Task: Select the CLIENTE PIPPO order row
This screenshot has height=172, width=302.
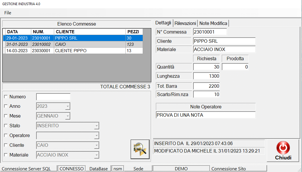Action: pyautogui.click(x=72, y=51)
